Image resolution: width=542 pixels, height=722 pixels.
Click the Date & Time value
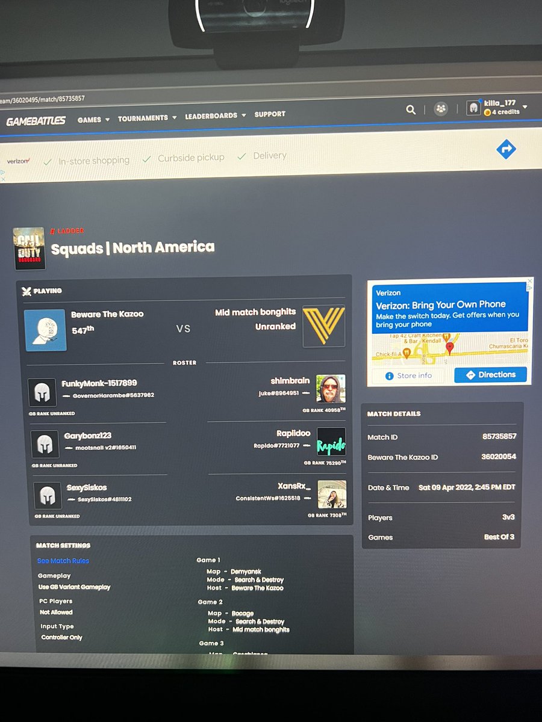pyautogui.click(x=467, y=487)
